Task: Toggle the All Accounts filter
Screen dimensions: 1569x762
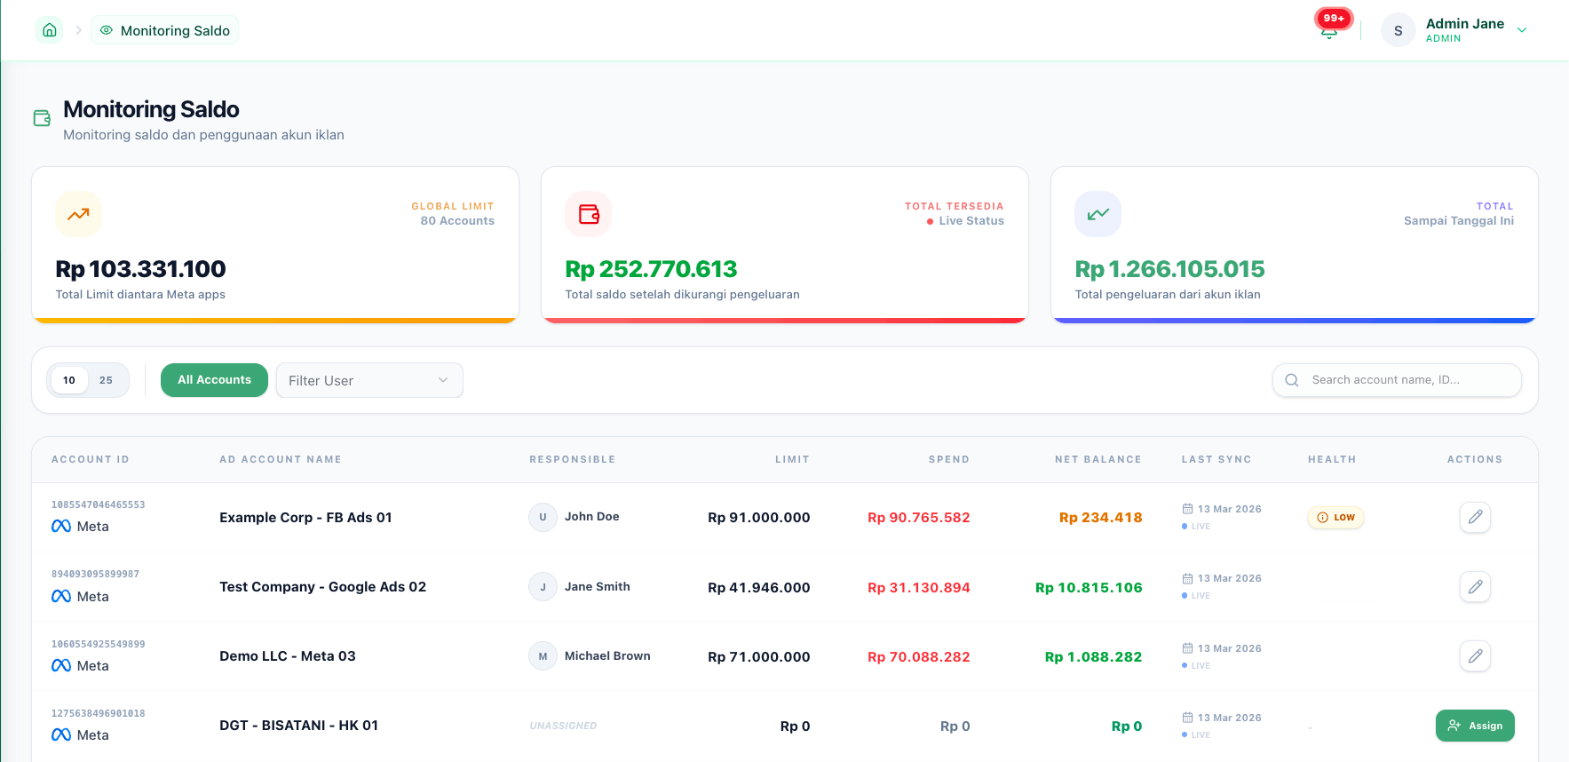Action: pyautogui.click(x=214, y=380)
